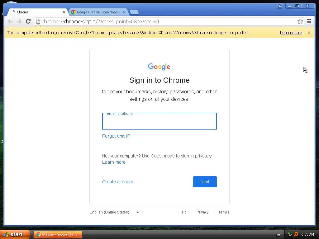
Task: Click the forward navigation arrow
Action: point(19,21)
